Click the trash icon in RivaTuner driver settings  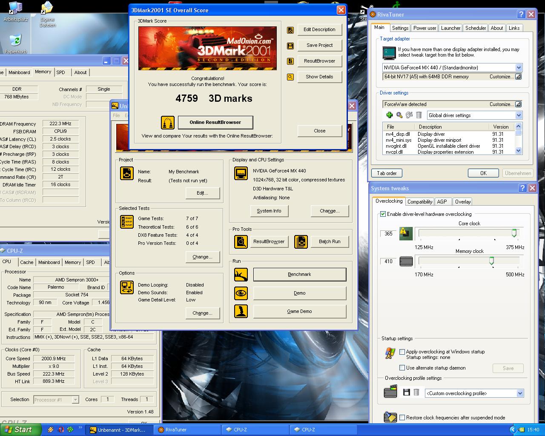(419, 115)
